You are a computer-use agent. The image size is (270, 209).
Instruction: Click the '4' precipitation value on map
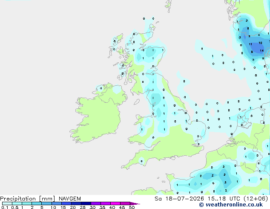click(x=259, y=35)
